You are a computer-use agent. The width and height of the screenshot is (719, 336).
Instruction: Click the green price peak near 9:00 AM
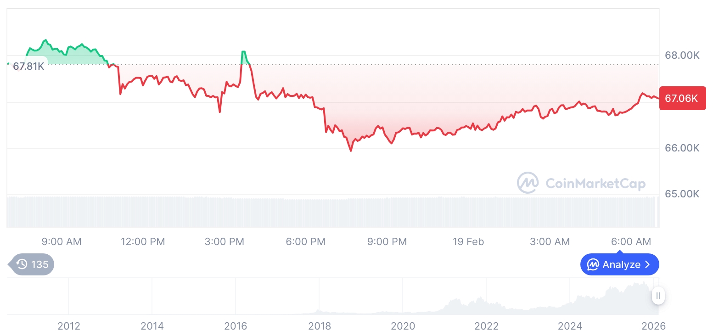pyautogui.click(x=45, y=41)
